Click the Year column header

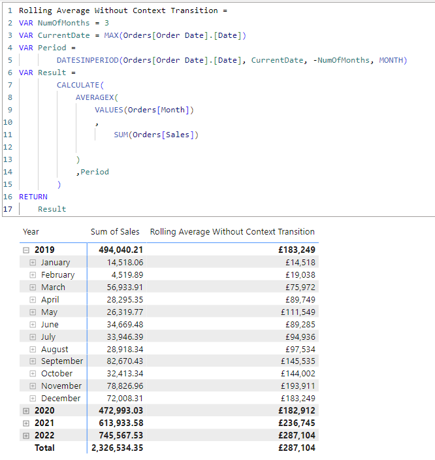31,232
